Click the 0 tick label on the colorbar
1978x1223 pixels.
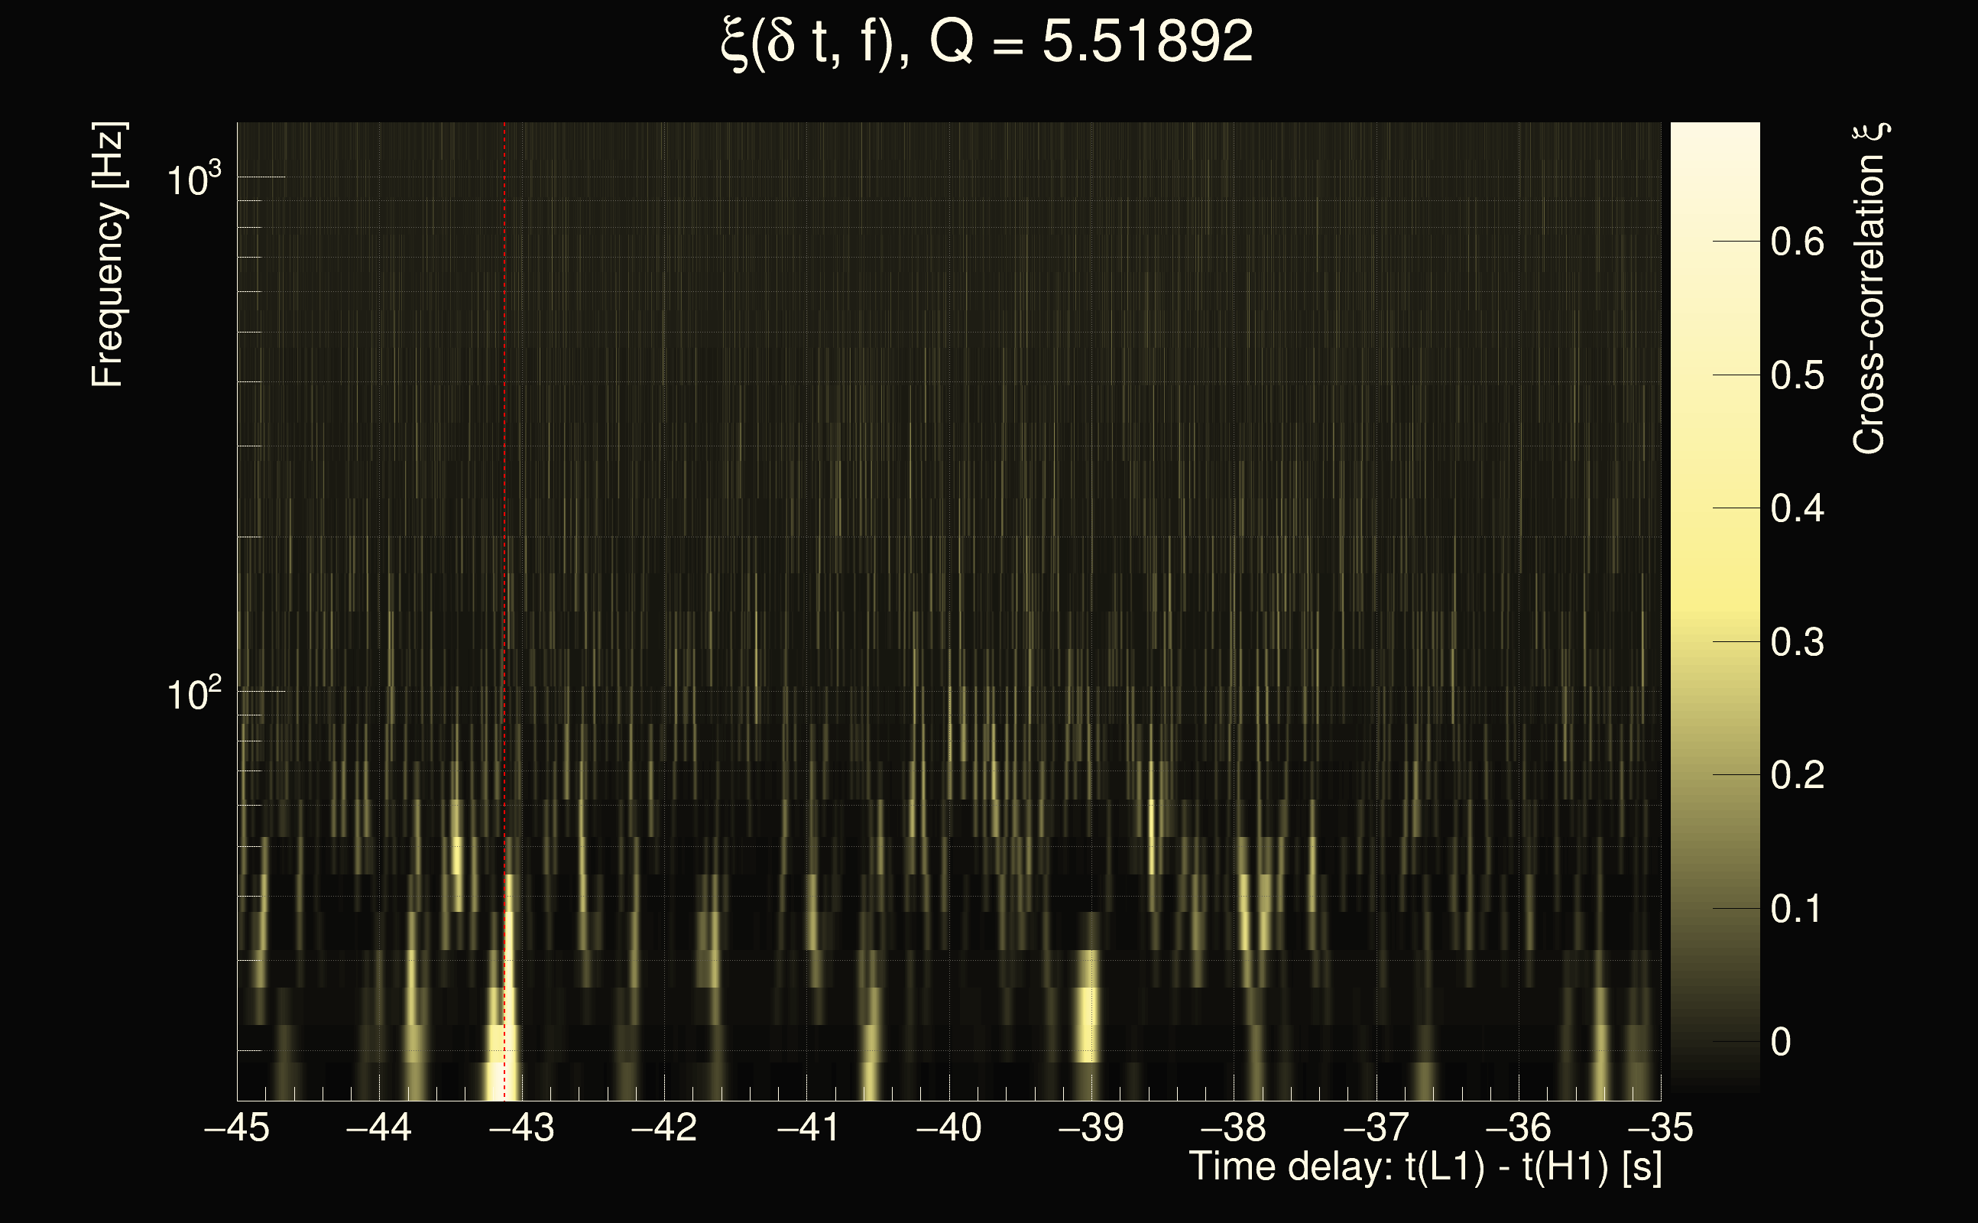[x=1781, y=1042]
